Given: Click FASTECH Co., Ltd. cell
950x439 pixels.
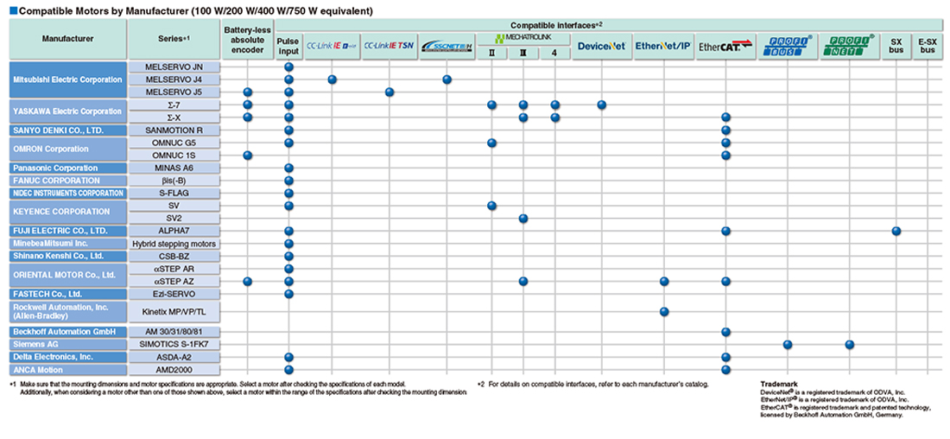Looking at the screenshot, I should click(68, 294).
